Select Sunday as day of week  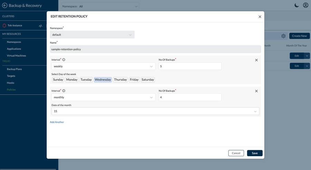click(x=58, y=79)
